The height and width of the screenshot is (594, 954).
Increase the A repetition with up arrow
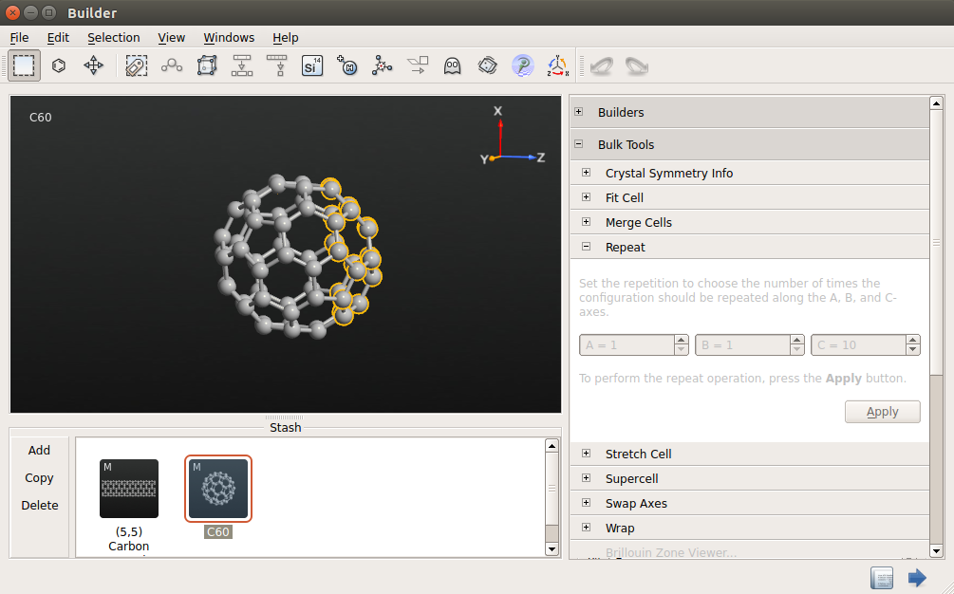pyautogui.click(x=682, y=340)
